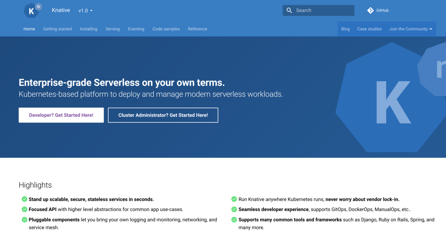The image size is (446, 235).
Task: Click green check icon beside 'Focused API'
Action: (24, 209)
